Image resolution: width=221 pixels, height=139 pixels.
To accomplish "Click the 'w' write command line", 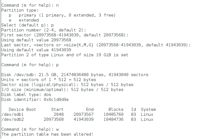I will point(30,129).
